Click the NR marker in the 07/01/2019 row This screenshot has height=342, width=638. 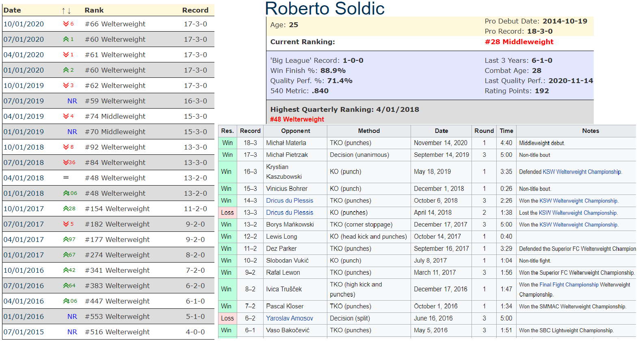point(72,101)
